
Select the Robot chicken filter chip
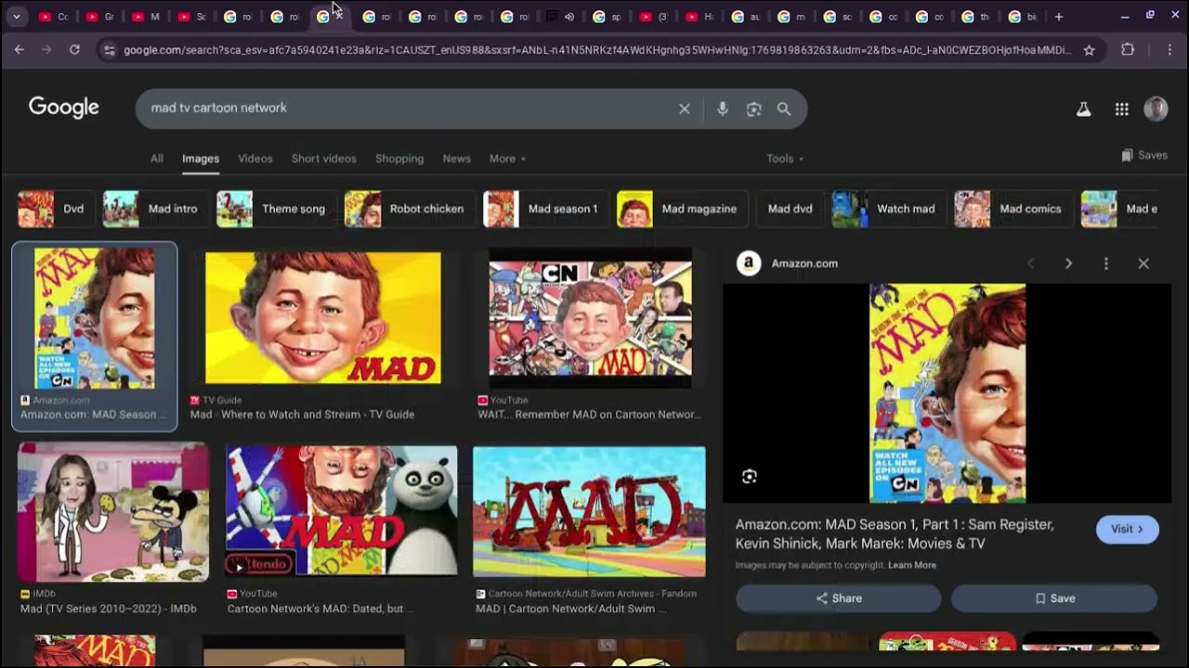coord(408,209)
